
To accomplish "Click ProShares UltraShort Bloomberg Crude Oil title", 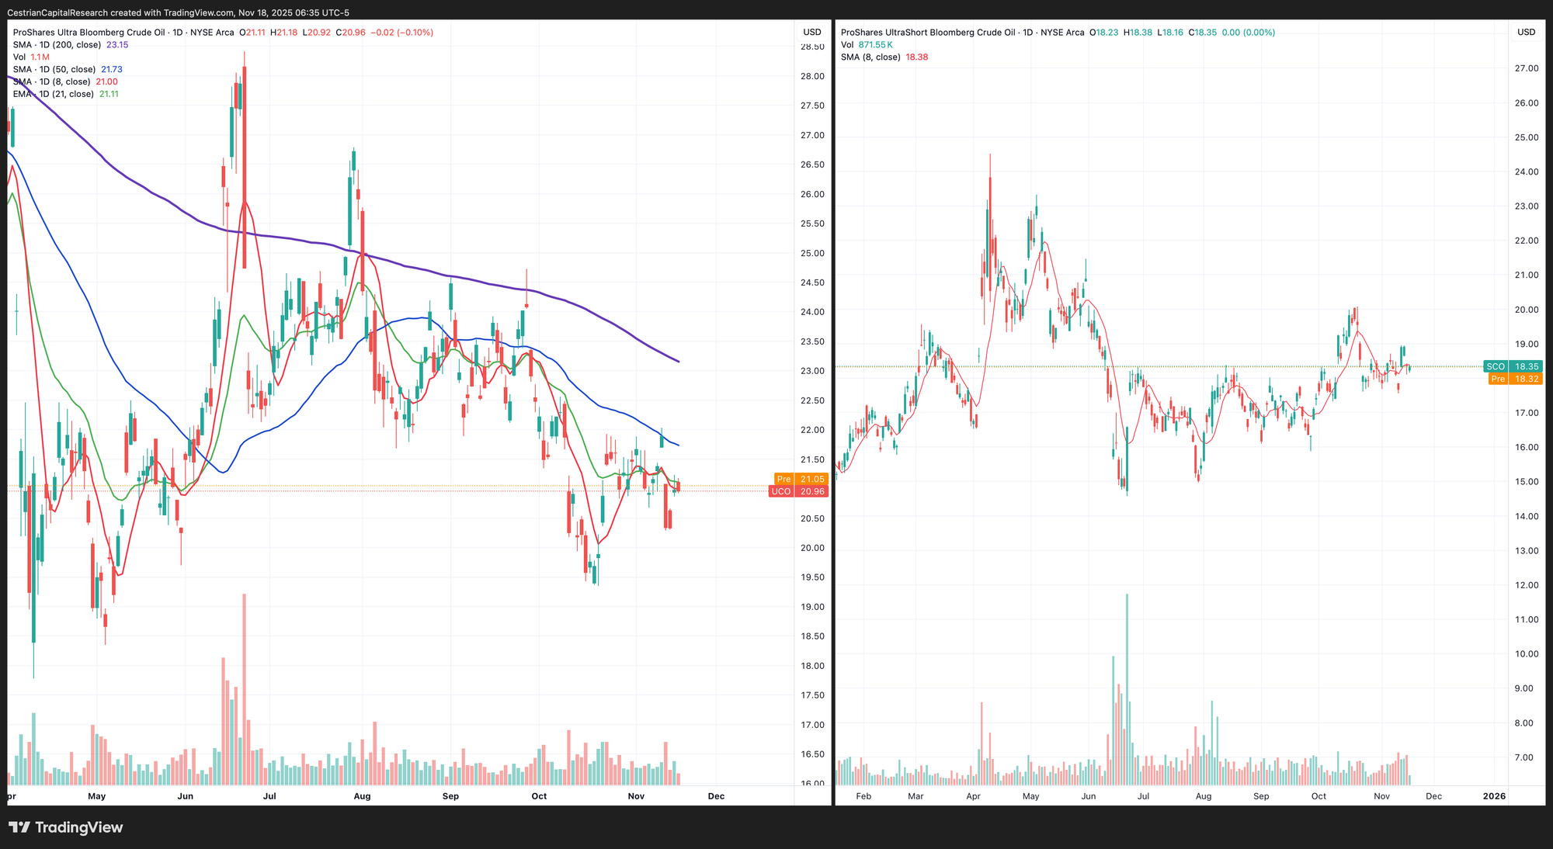I will point(928,33).
